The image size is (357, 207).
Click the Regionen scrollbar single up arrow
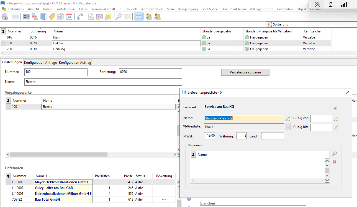click(x=327, y=166)
